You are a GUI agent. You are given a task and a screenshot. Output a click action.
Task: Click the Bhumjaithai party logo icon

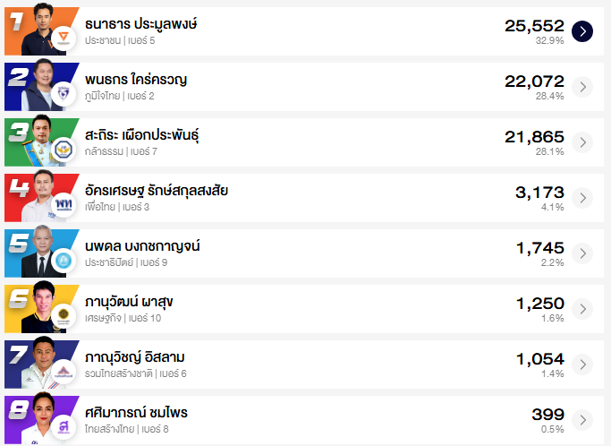click(x=64, y=93)
